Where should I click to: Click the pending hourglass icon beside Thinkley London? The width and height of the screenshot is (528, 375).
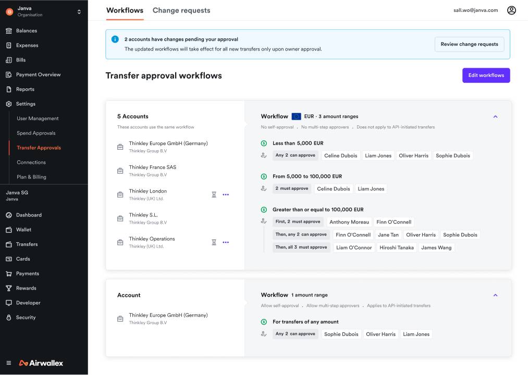click(x=214, y=194)
